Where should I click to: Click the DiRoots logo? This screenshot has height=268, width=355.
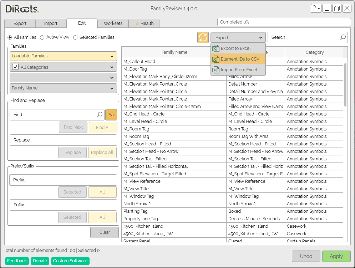22,9
